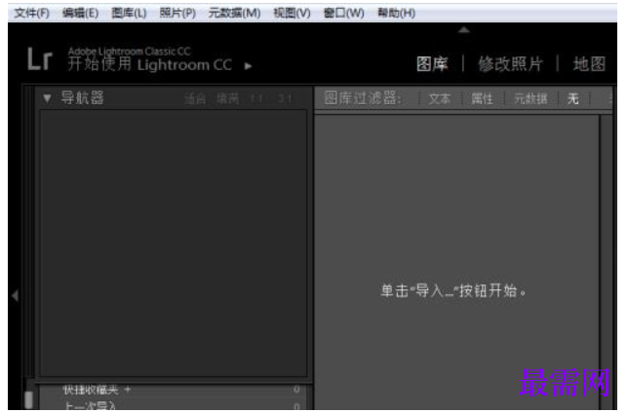Click the navigator preview area
This screenshot has height=413, width=628.
(x=174, y=244)
